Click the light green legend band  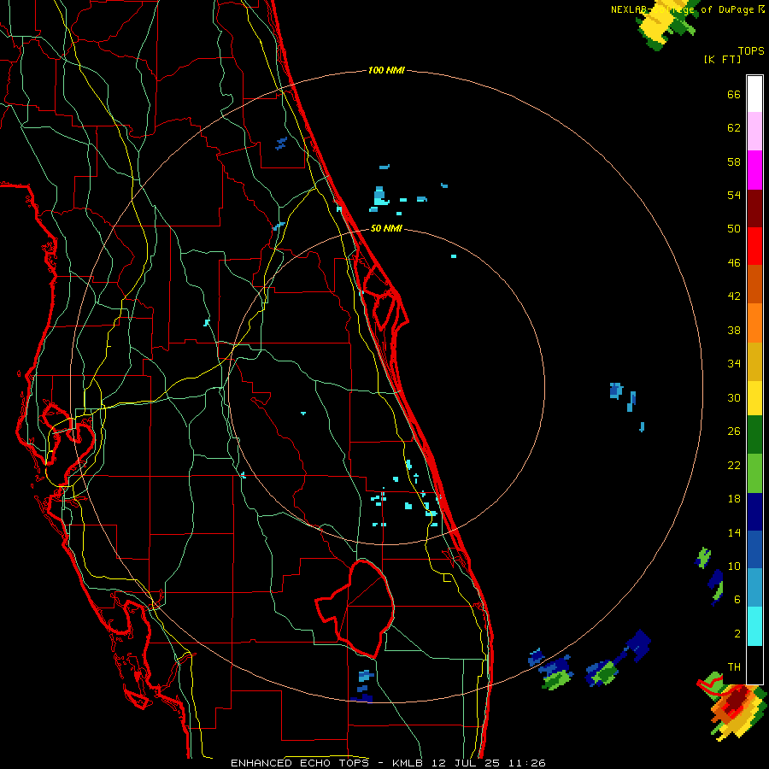tap(754, 473)
